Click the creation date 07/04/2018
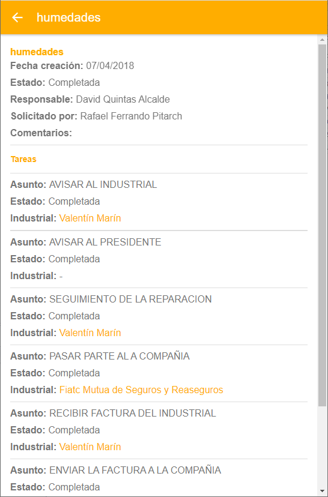 (x=110, y=66)
